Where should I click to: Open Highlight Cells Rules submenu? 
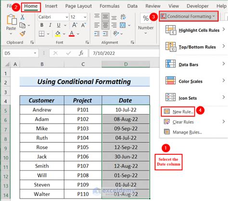tap(195, 30)
